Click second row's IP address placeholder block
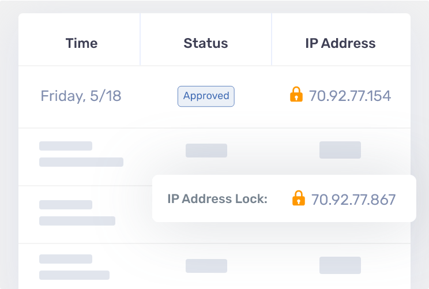 pos(340,150)
